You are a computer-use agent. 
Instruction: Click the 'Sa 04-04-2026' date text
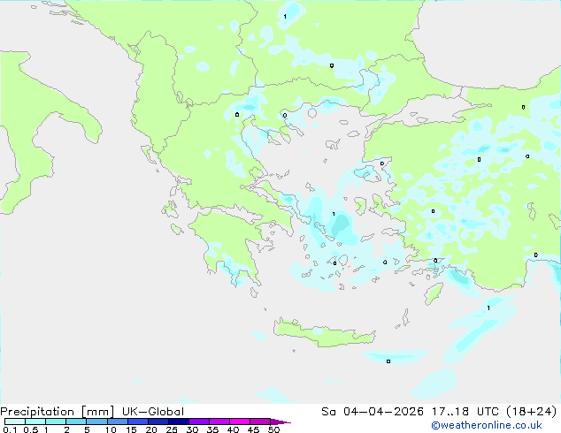[373, 412]
